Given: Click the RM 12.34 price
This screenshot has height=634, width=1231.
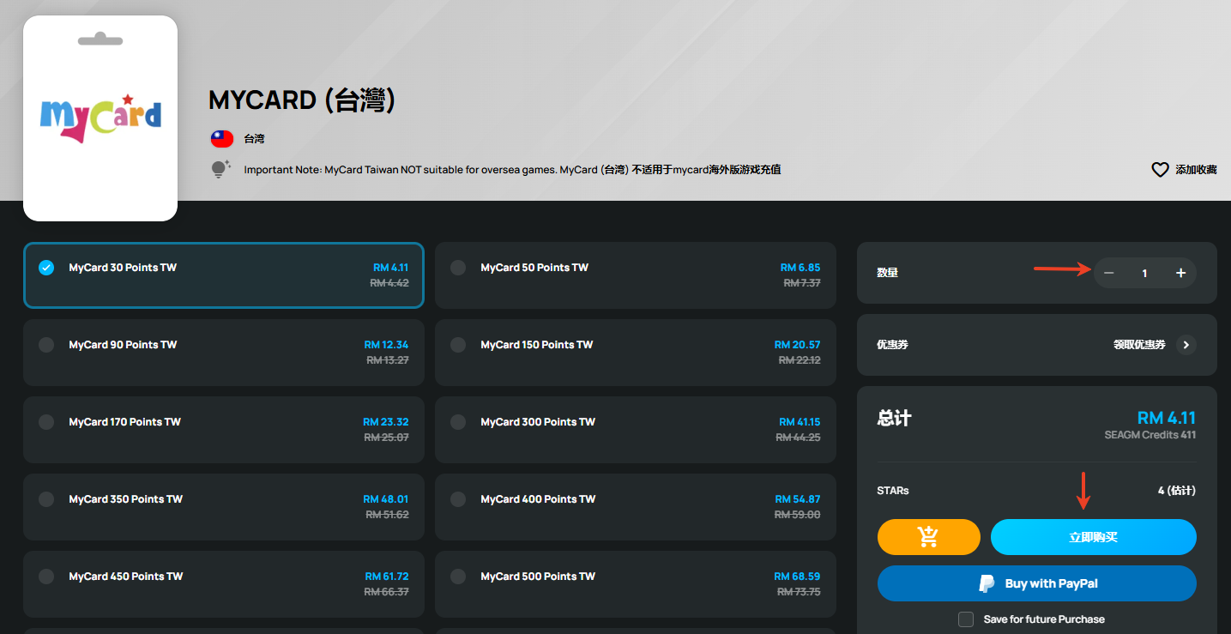Looking at the screenshot, I should click(x=386, y=345).
